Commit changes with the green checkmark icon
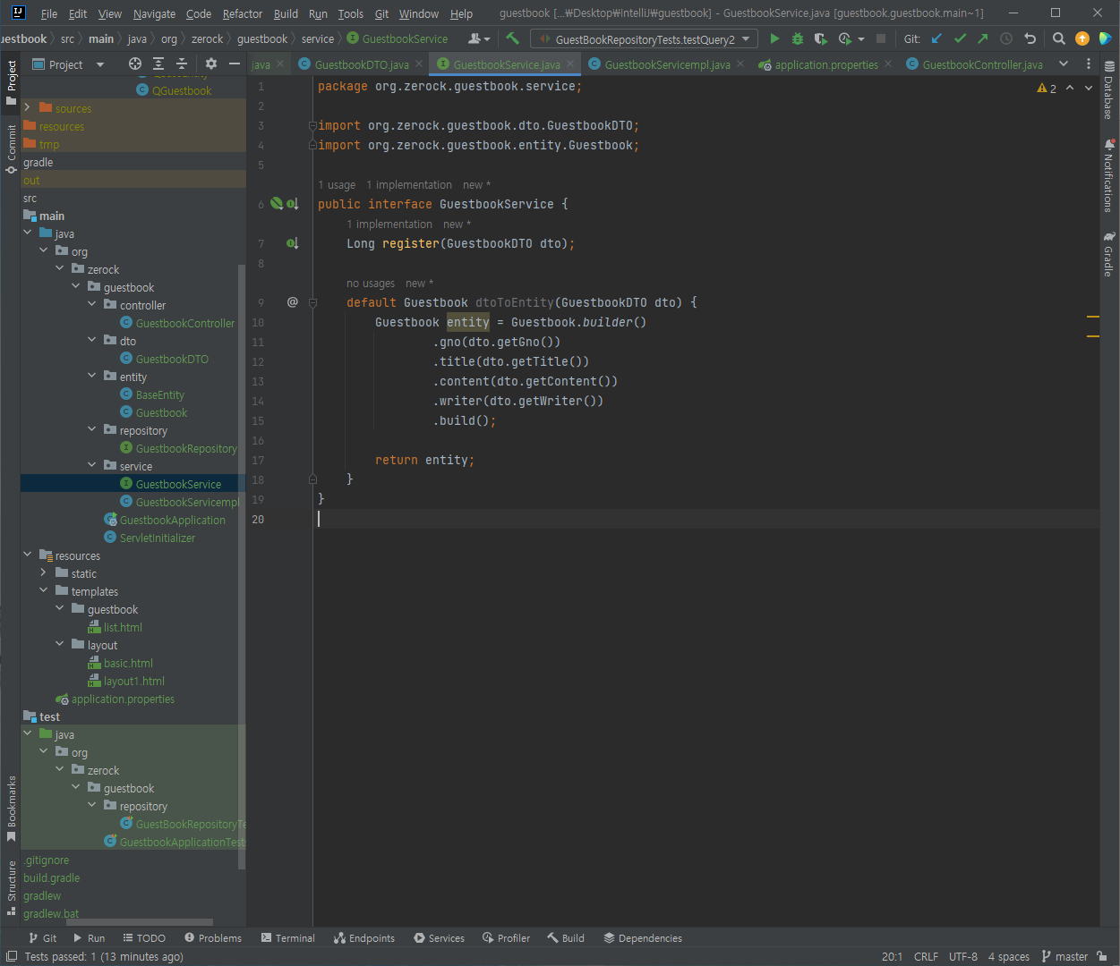The width and height of the screenshot is (1120, 966). click(960, 38)
